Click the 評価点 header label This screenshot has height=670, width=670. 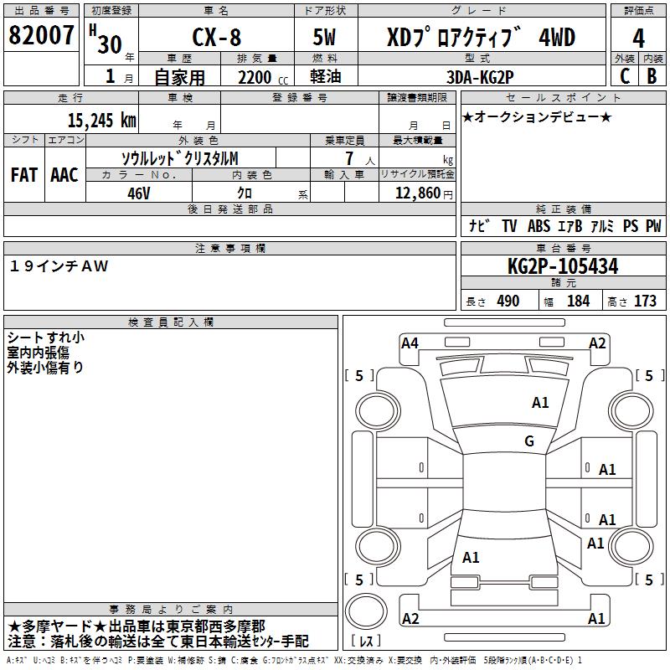[639, 11]
